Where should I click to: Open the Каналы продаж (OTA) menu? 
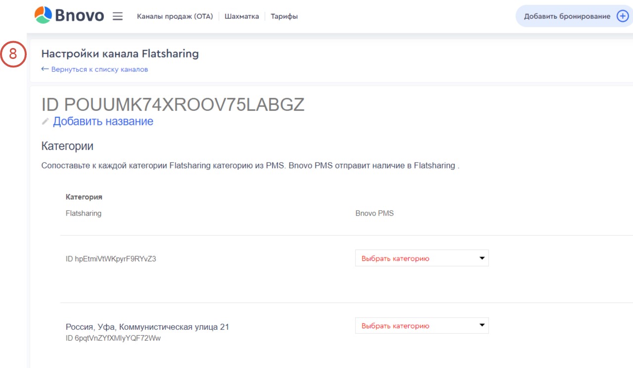pyautogui.click(x=175, y=16)
